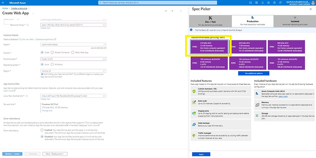Go to Home breadcrumb
The image size is (316, 158).
5,8
